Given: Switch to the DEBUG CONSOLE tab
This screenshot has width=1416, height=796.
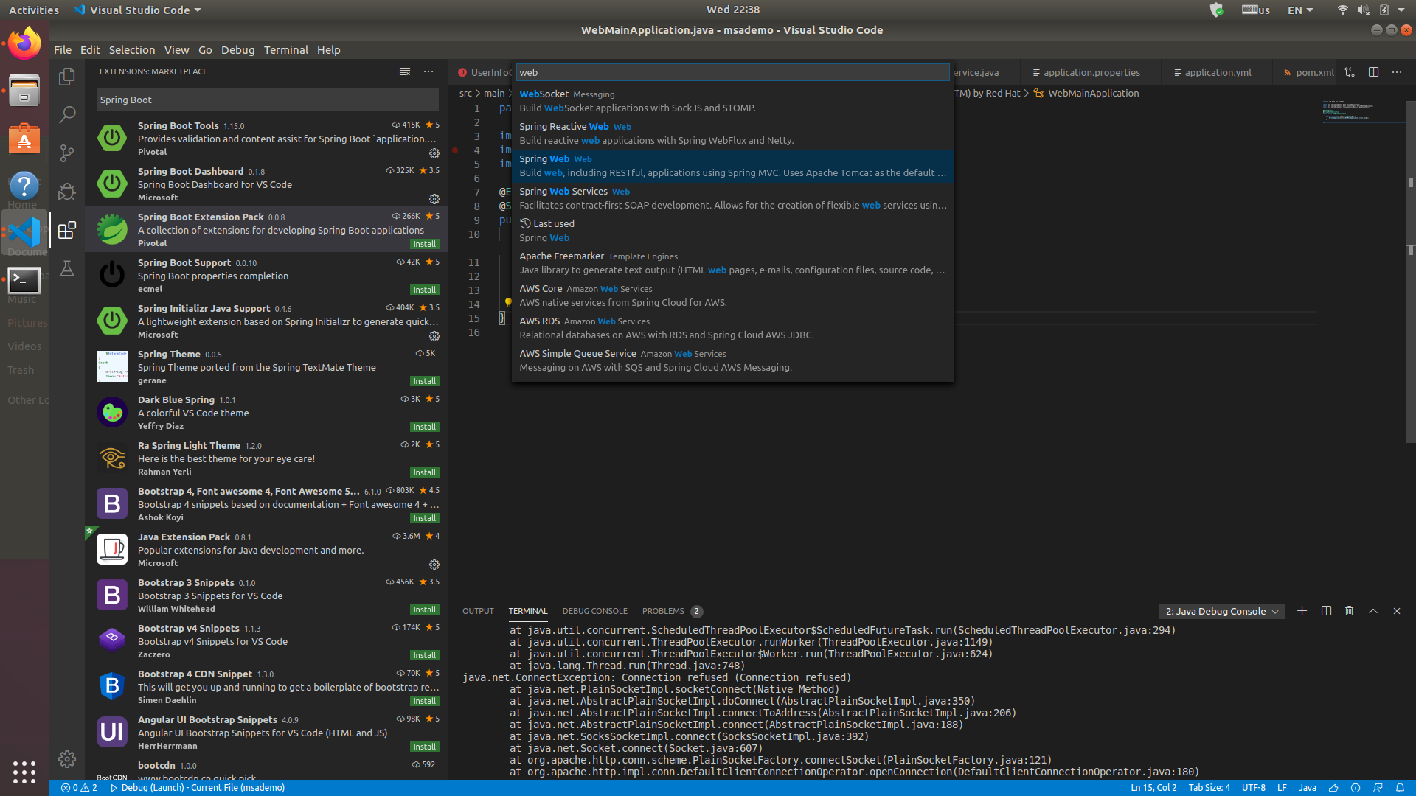Looking at the screenshot, I should (x=594, y=611).
